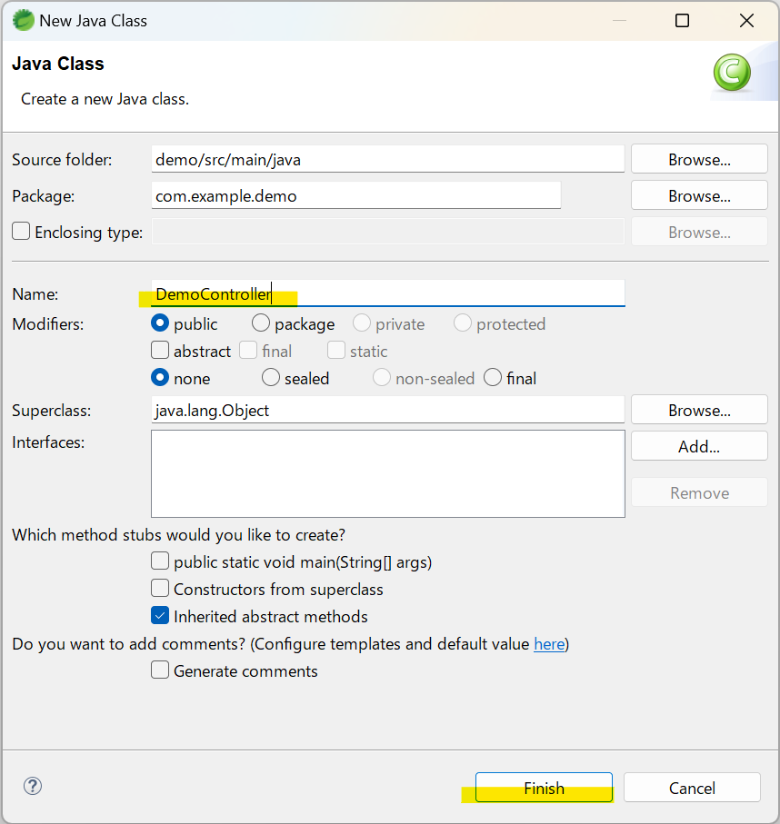
Task: Click Finish to create the class
Action: tap(543, 787)
